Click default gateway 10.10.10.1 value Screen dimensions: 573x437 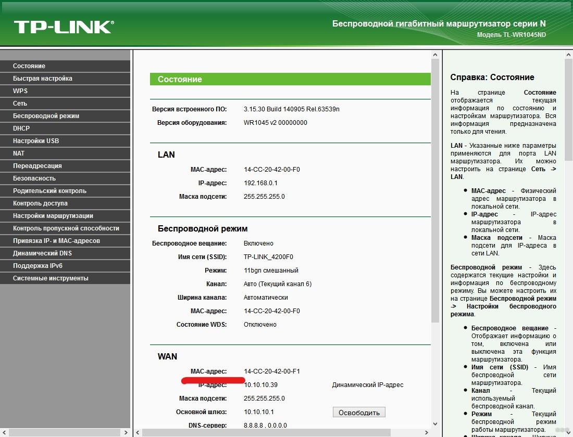tap(259, 412)
